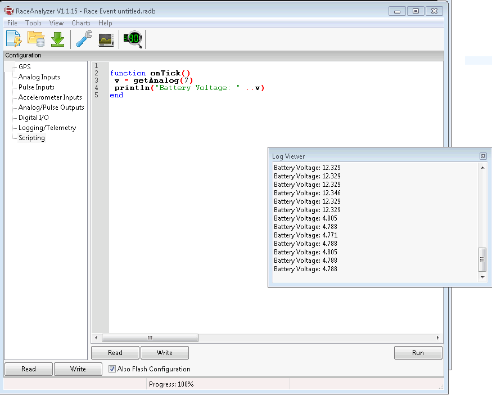The width and height of the screenshot is (492, 395).
Task: Open the Charts menu
Action: click(80, 23)
